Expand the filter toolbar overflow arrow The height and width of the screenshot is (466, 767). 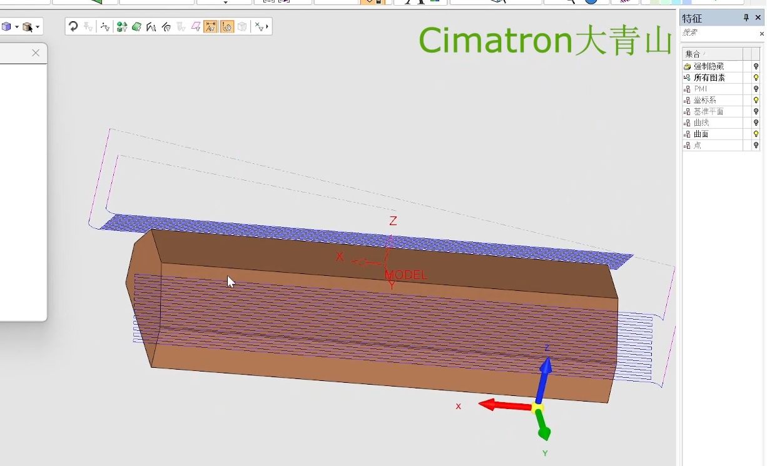[267, 26]
